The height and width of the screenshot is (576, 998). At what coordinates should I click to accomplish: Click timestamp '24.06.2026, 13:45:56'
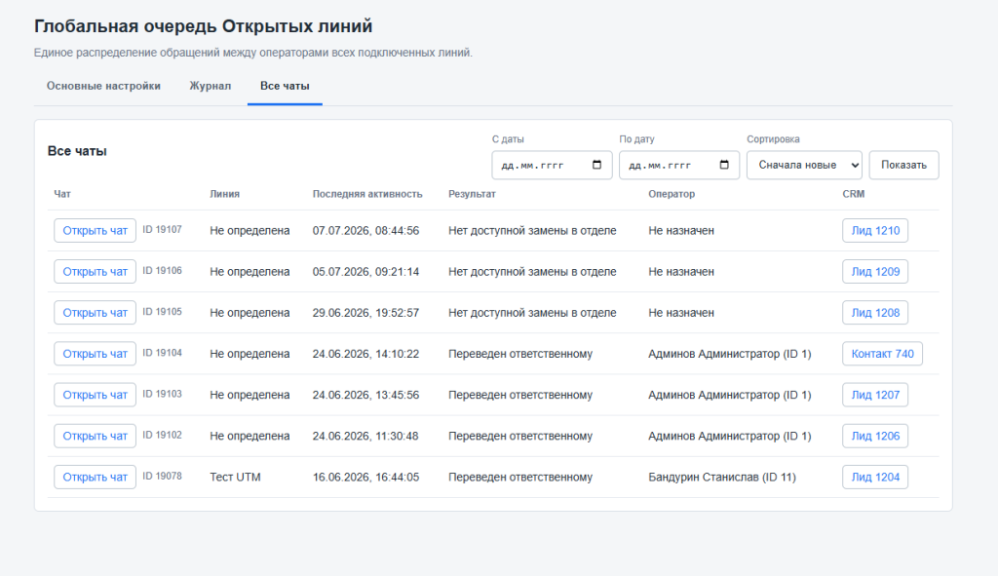pyautogui.click(x=366, y=395)
